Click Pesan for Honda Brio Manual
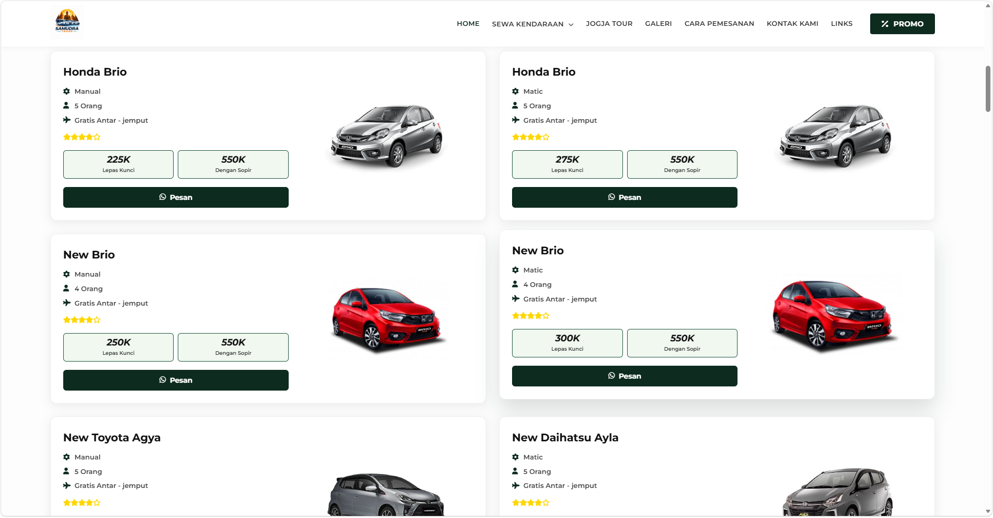This screenshot has height=518, width=993. coord(176,197)
